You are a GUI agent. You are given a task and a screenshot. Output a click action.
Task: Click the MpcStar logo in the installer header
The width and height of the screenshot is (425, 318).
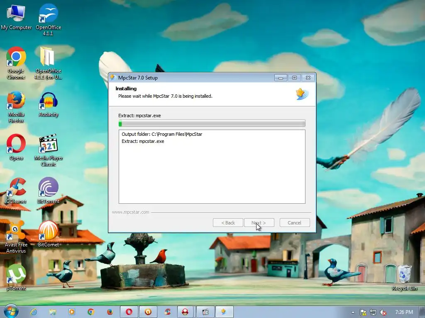pos(302,94)
